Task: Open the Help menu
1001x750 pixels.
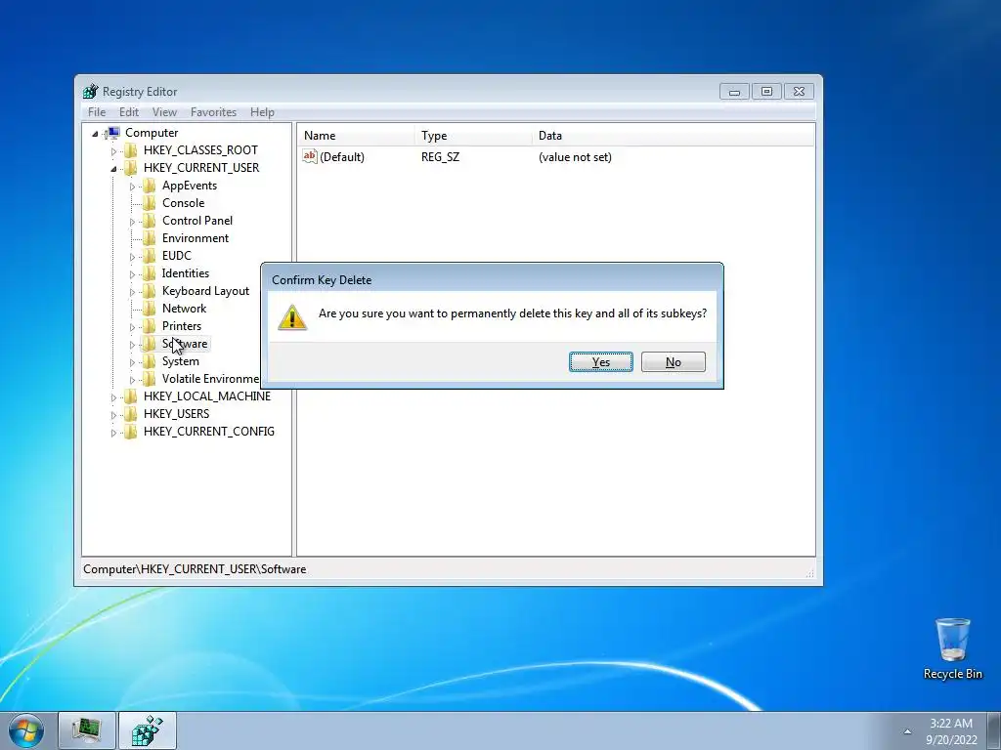Action: click(x=262, y=112)
